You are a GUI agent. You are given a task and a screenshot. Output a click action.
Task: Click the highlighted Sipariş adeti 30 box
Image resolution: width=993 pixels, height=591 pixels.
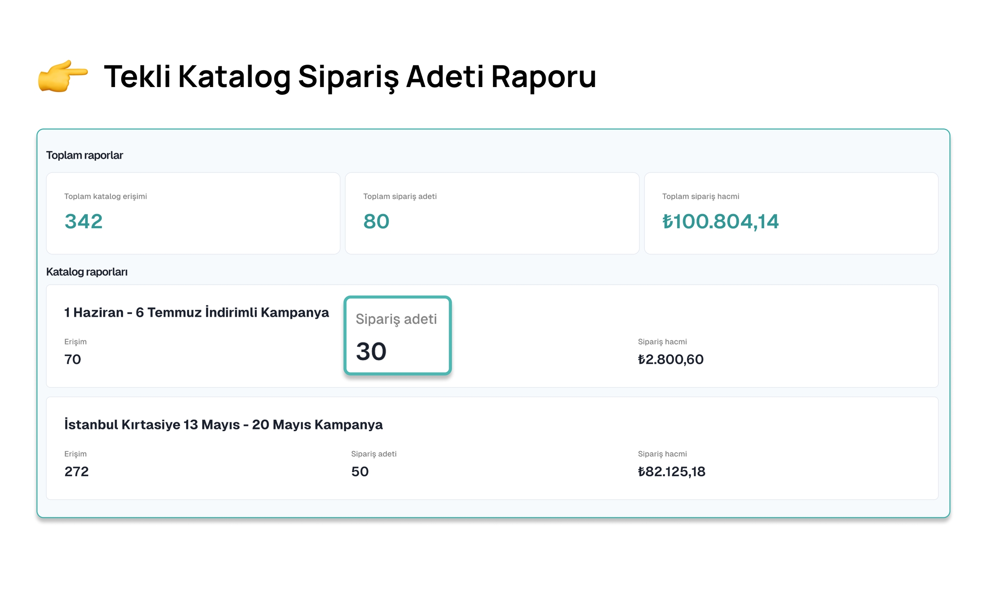click(397, 336)
